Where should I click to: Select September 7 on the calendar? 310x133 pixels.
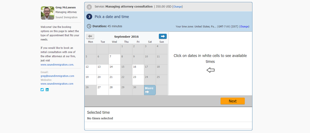(115, 59)
